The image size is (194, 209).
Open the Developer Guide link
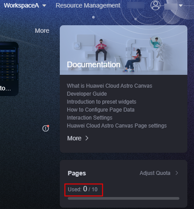click(x=87, y=94)
